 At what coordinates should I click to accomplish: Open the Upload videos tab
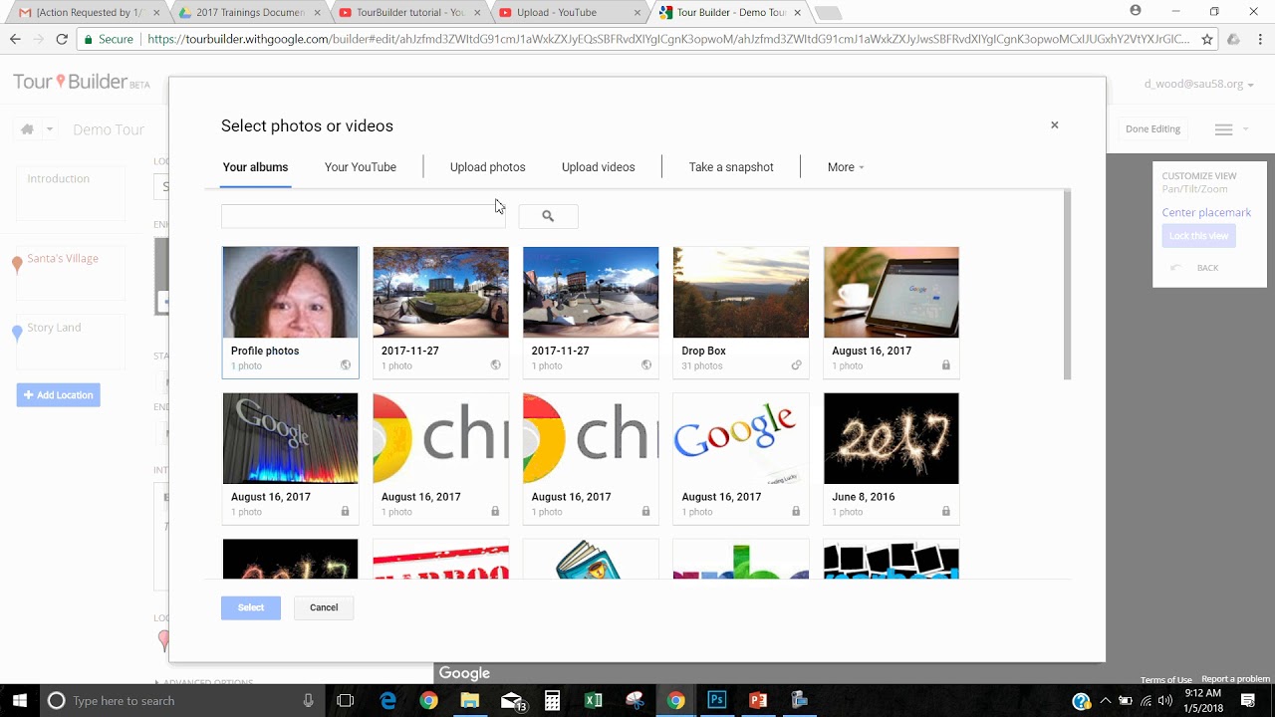tap(598, 167)
